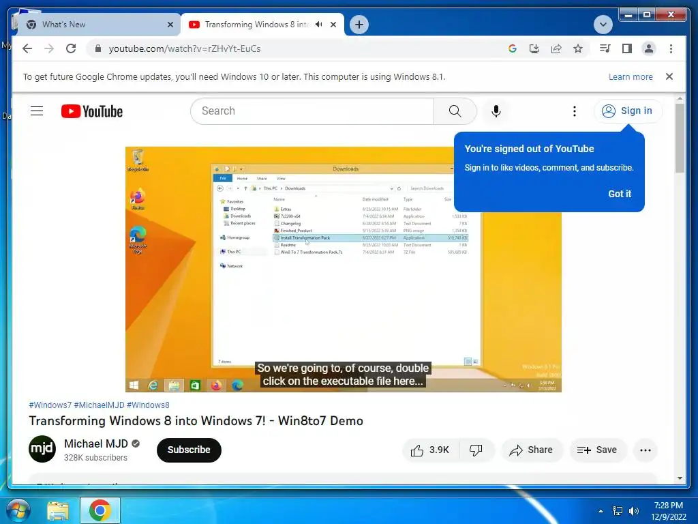Select the Transforming Windows 8 tab
This screenshot has height=524, width=698.
(257, 25)
